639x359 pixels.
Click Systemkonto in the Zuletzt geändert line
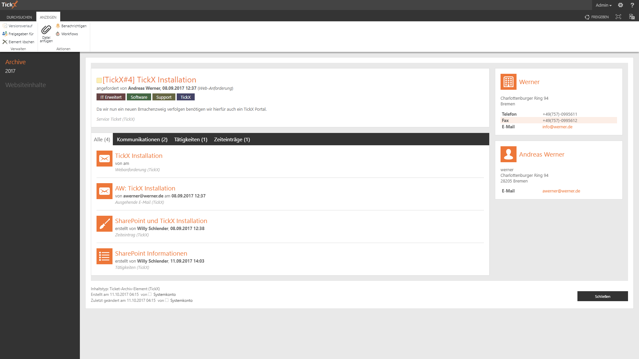[181, 300]
